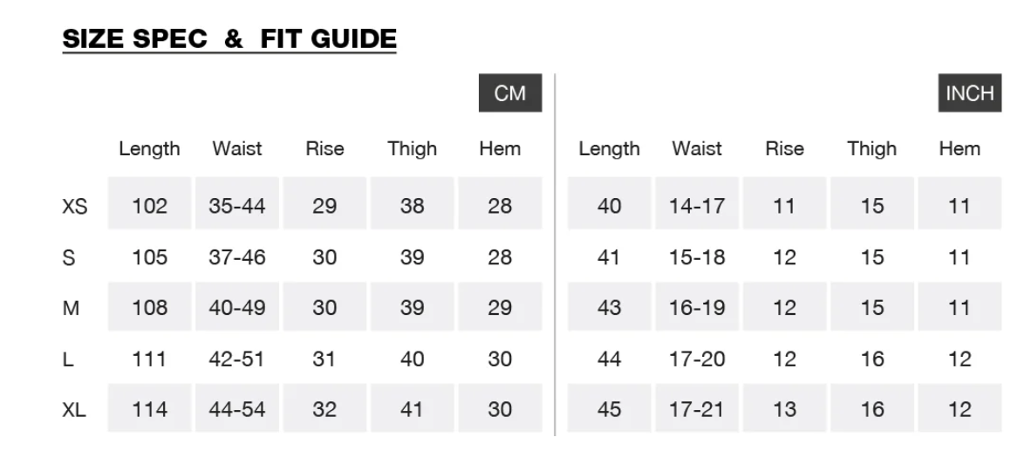Click the XL thigh cell showing 41
Viewport: 1031px width, 451px height.
point(412,407)
